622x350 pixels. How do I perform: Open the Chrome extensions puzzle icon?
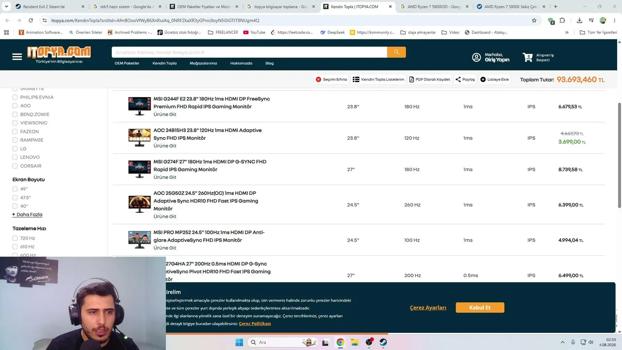point(562,20)
